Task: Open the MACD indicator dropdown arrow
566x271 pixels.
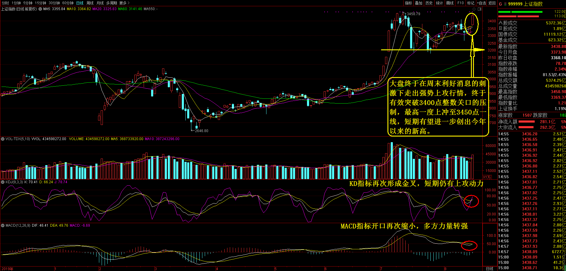Action: pyautogui.click(x=3, y=225)
